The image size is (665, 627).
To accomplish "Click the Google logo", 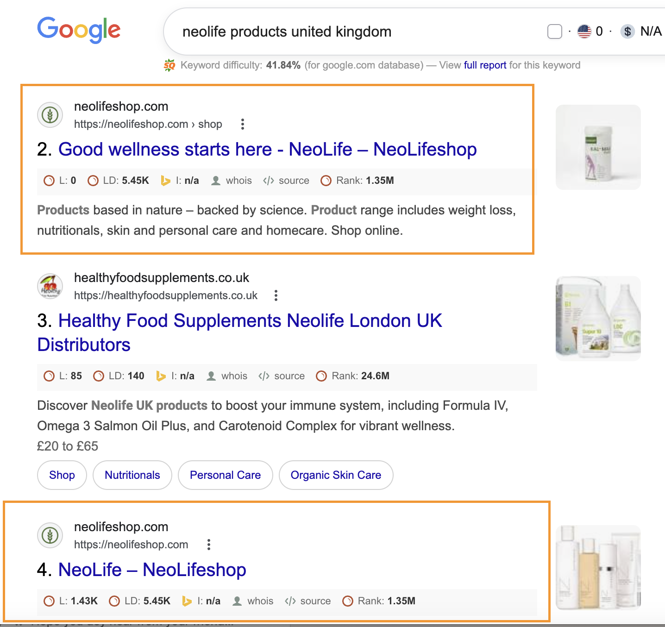I will pos(79,30).
